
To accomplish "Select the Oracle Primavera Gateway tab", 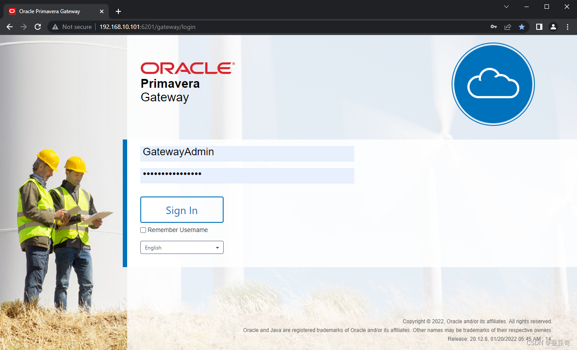I will pos(57,11).
